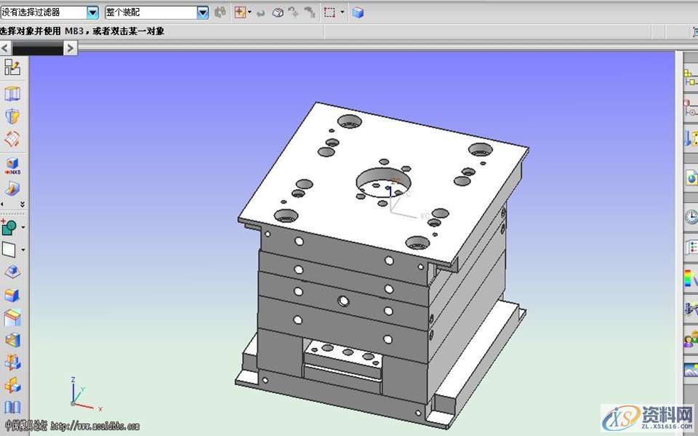The image size is (698, 436).
Task: Open the Roles people icon in right sidebar
Action: click(690, 339)
